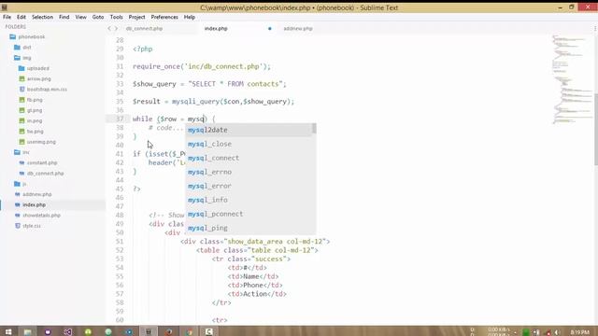Open the Goto menu
Viewport: 598px width, 336px height.
pyautogui.click(x=98, y=17)
